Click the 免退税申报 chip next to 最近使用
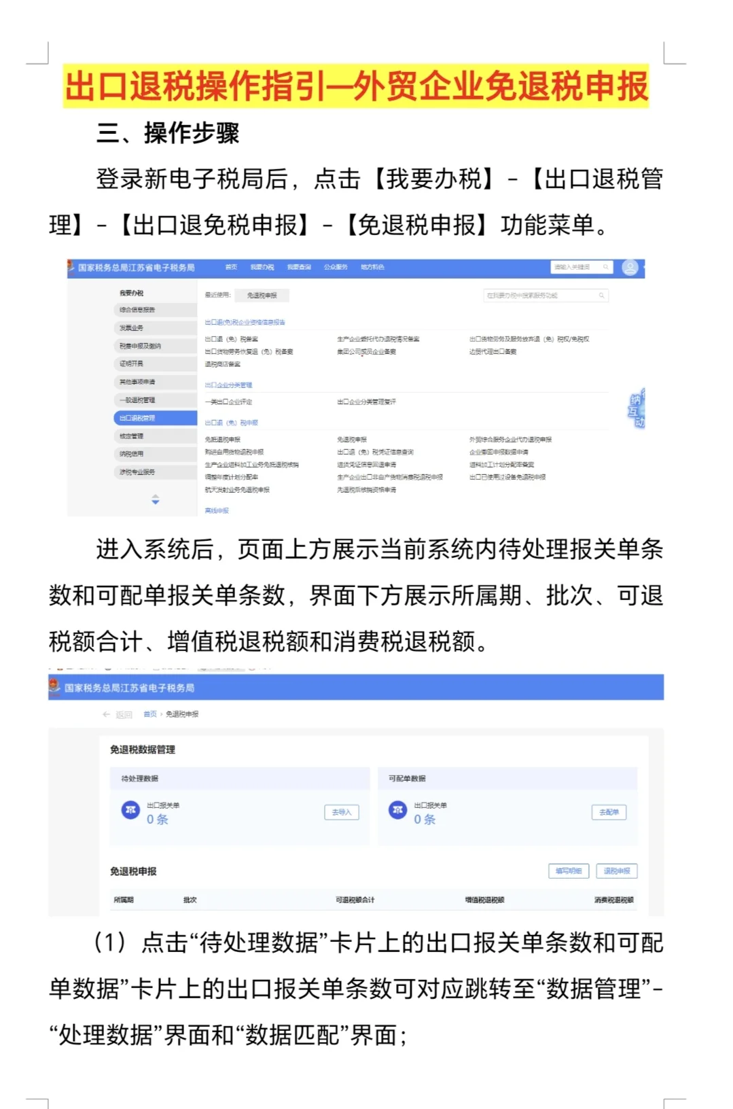 [x=262, y=296]
